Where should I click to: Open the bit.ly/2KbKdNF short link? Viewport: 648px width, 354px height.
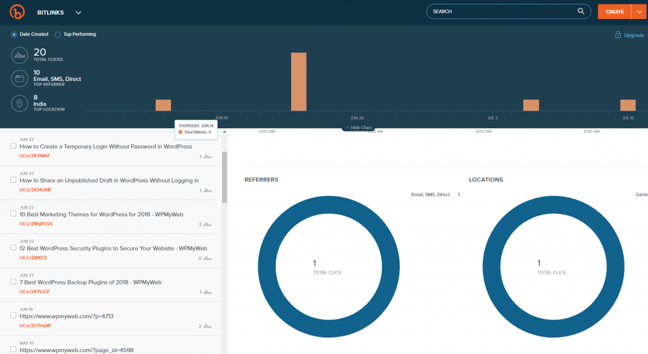point(35,190)
